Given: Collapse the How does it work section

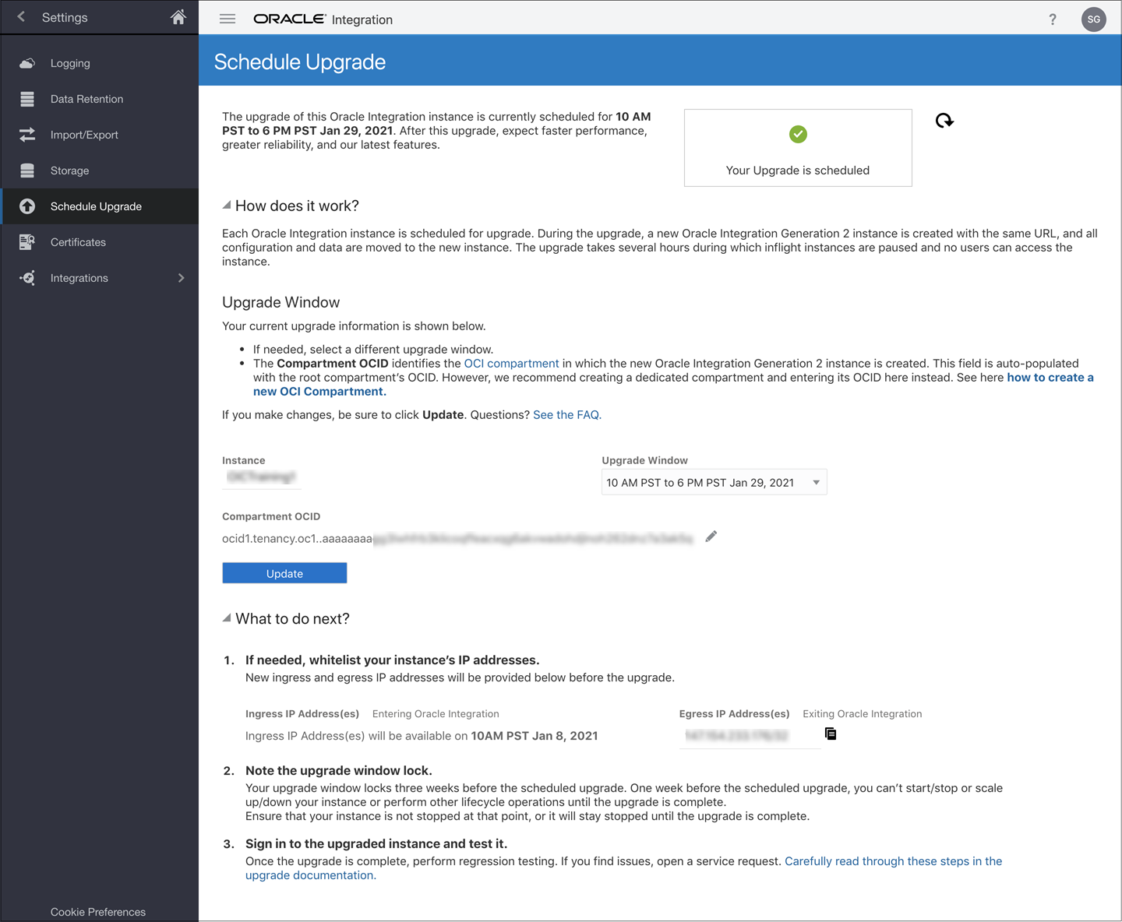Looking at the screenshot, I should tap(225, 205).
